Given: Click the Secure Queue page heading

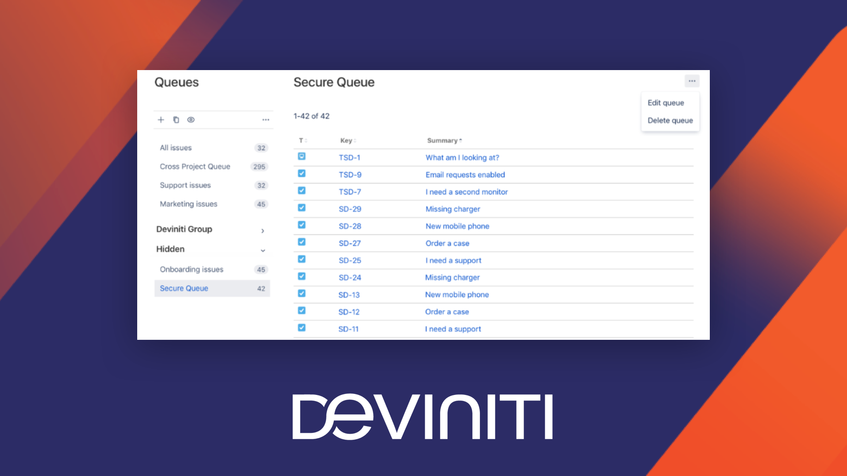Looking at the screenshot, I should pos(334,82).
